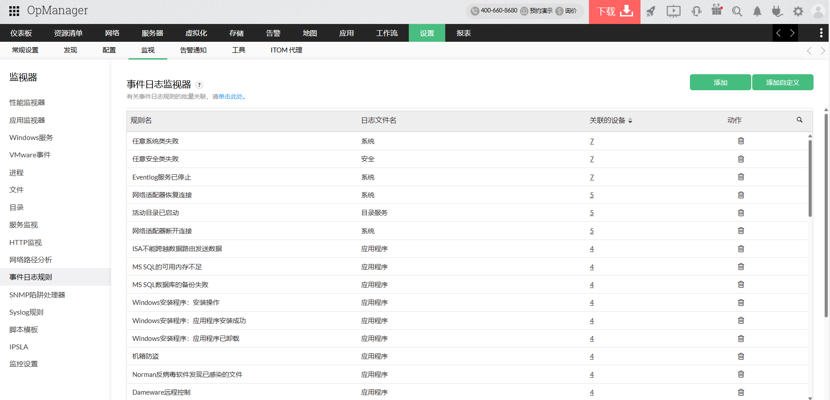The image size is (830, 400).
Task: Click the rocket getting-started icon
Action: click(651, 11)
